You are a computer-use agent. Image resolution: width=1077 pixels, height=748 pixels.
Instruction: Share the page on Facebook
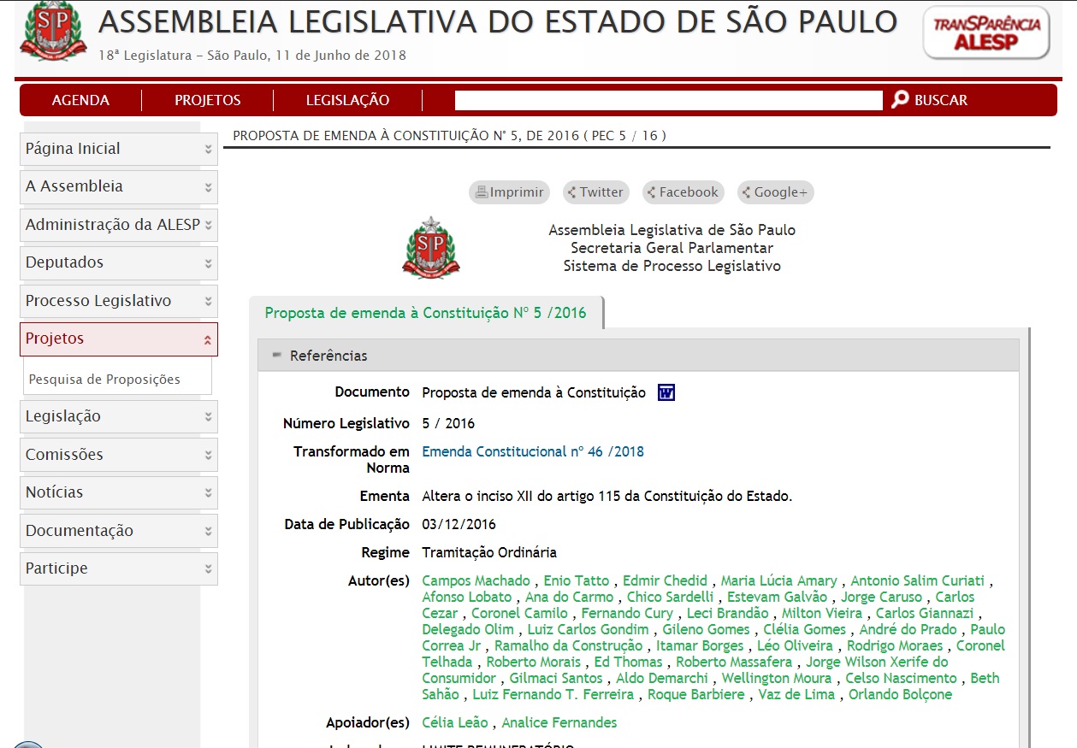(x=683, y=192)
